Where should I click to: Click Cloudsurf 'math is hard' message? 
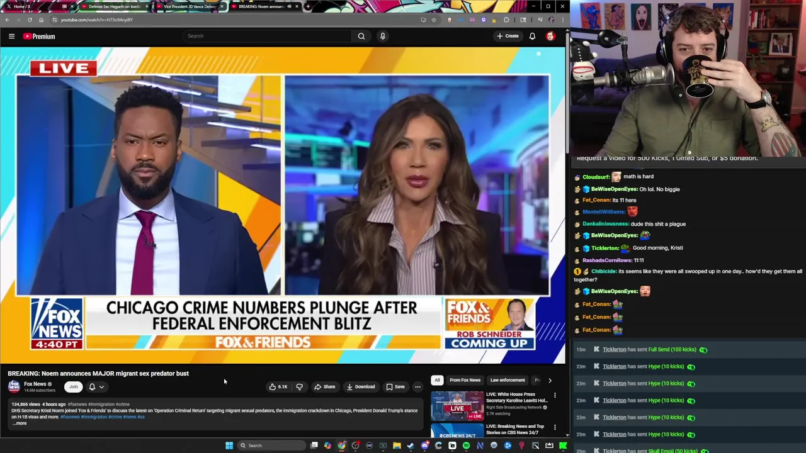638,177
